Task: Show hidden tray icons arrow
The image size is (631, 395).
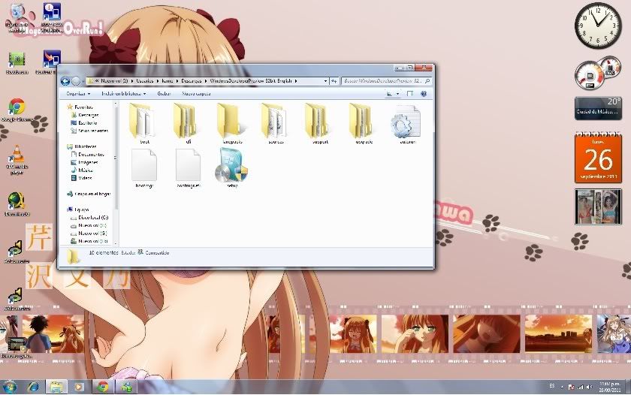Action: (562, 387)
